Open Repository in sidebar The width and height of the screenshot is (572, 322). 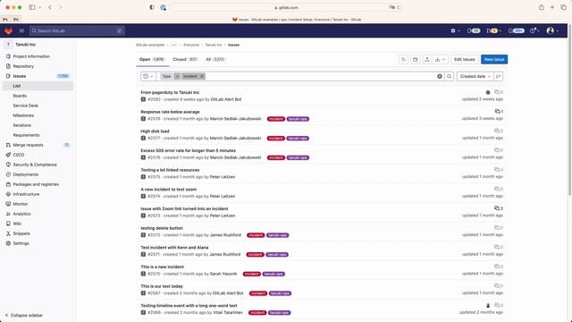pos(38,66)
